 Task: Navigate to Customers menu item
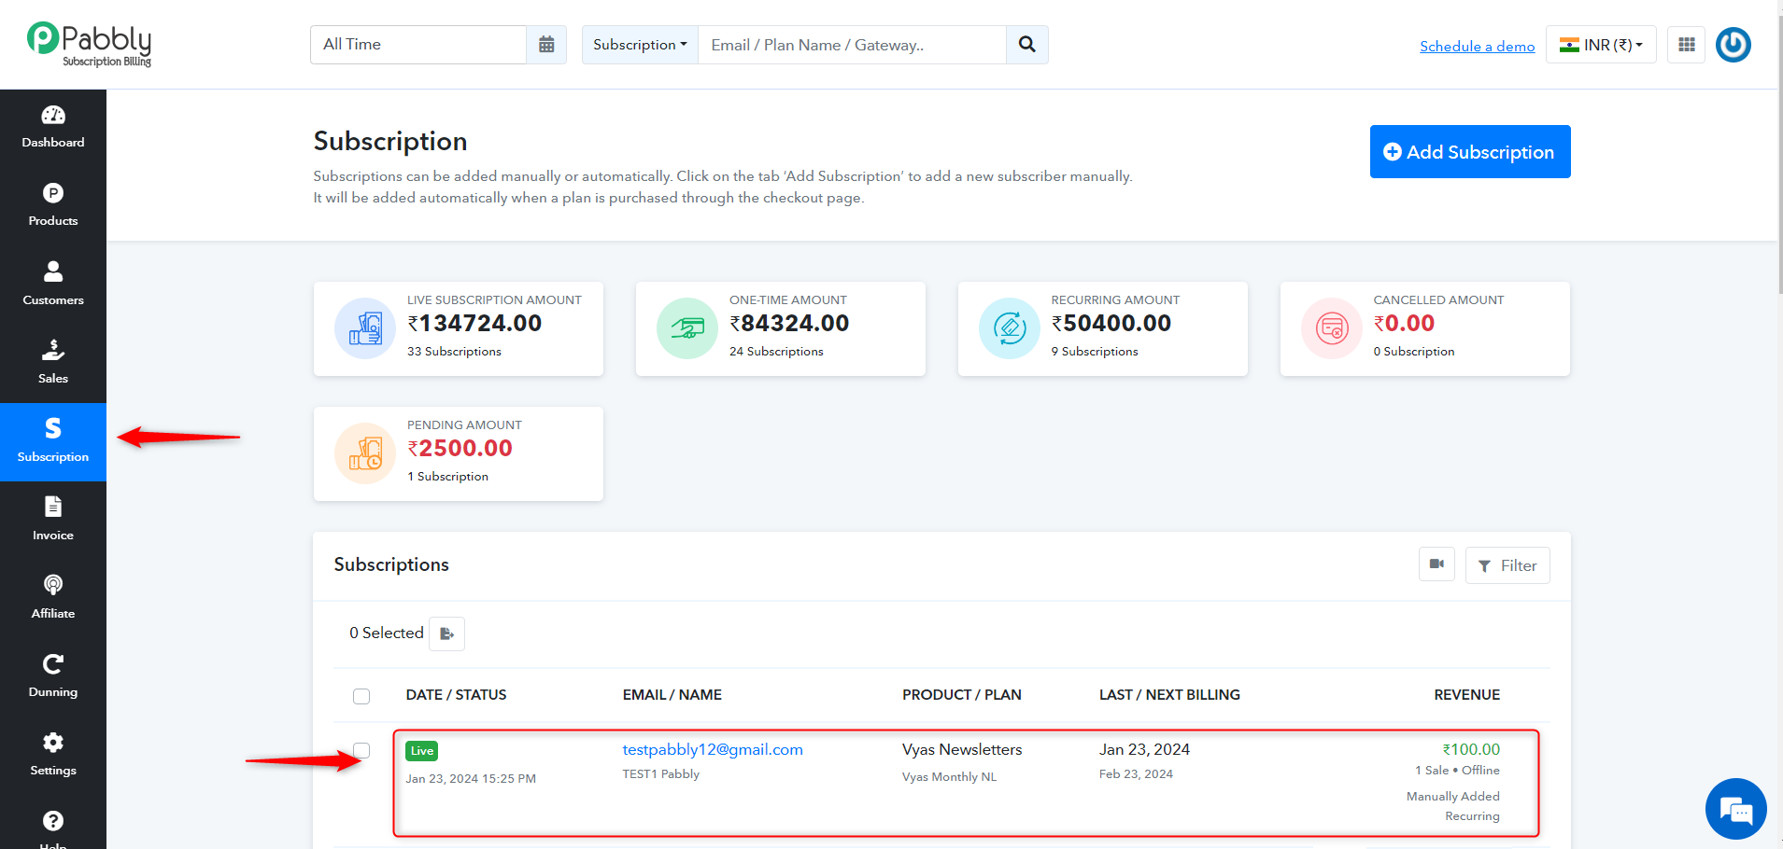click(53, 285)
